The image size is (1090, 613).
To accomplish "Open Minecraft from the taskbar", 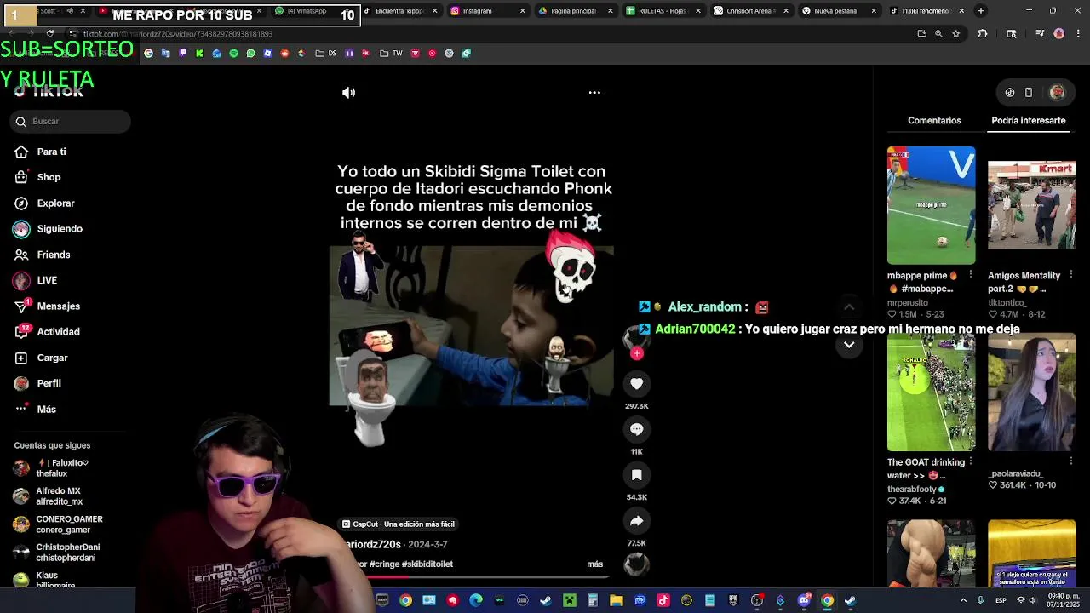I will click(x=569, y=601).
